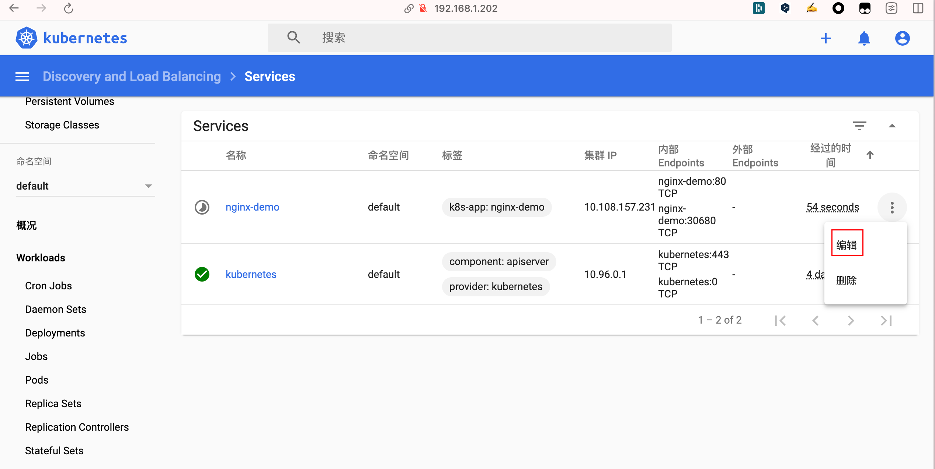Open Persistent Volumes in sidebar
The width and height of the screenshot is (935, 469).
coord(70,101)
